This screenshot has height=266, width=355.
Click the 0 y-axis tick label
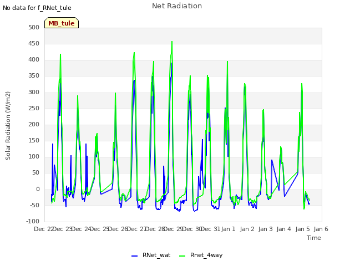38,189
